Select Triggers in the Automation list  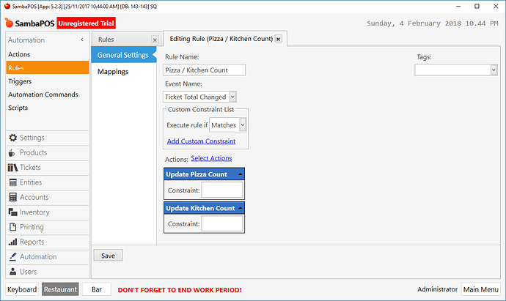pos(20,81)
